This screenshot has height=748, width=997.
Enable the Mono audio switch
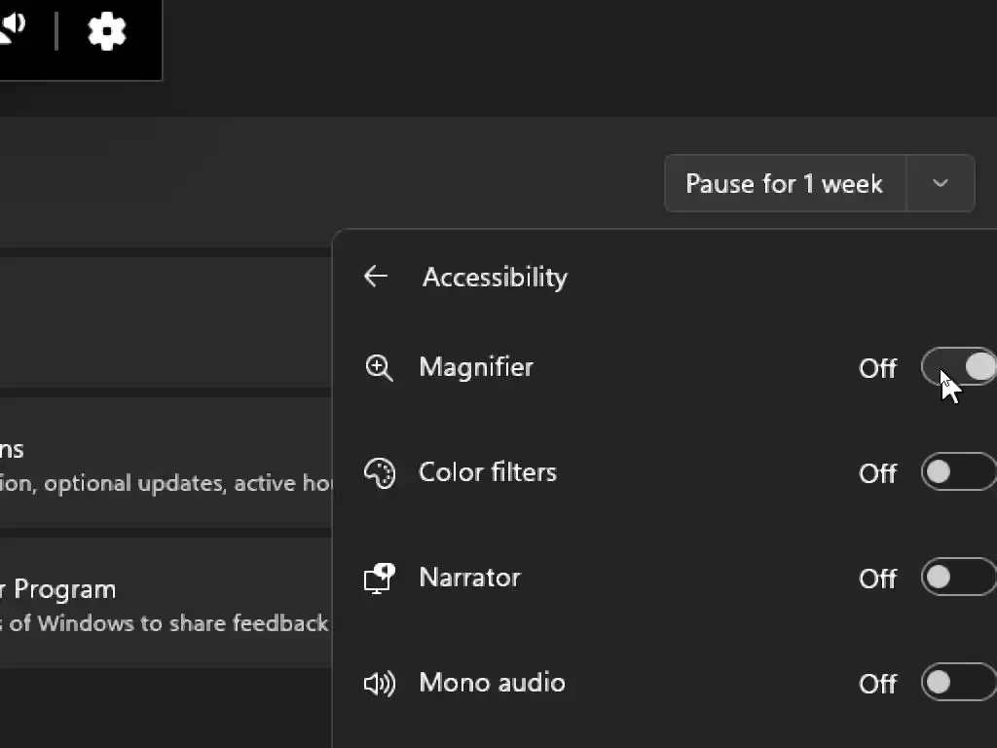pos(960,683)
